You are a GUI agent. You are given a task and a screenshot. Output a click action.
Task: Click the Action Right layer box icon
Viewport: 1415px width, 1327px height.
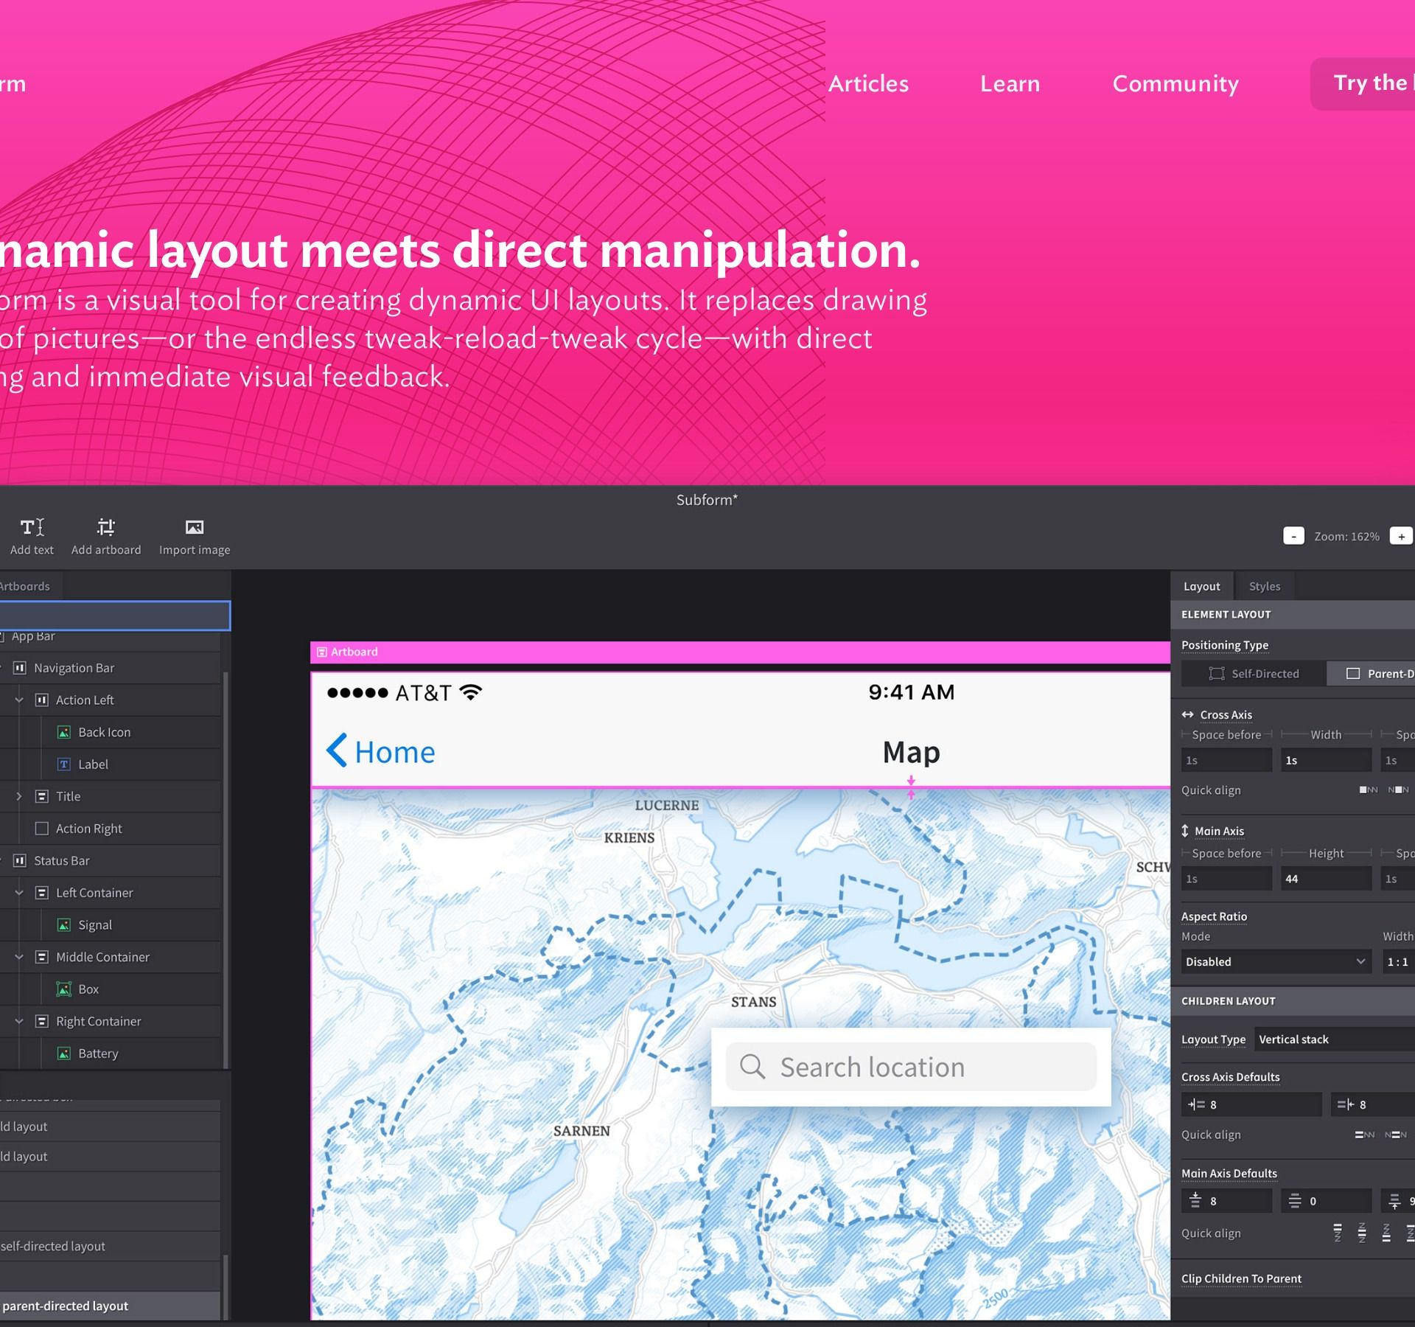(42, 829)
